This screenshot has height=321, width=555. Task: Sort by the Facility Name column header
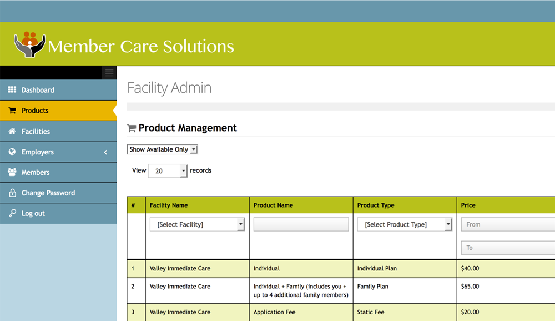(x=169, y=205)
